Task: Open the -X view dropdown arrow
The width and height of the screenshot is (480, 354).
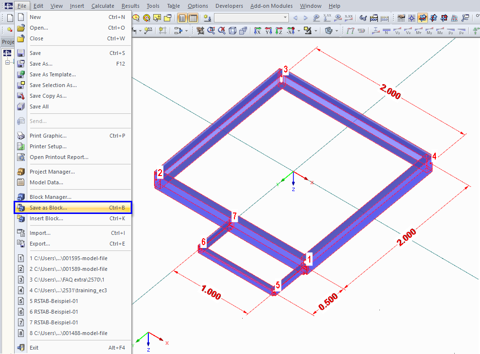Action: [x=299, y=31]
